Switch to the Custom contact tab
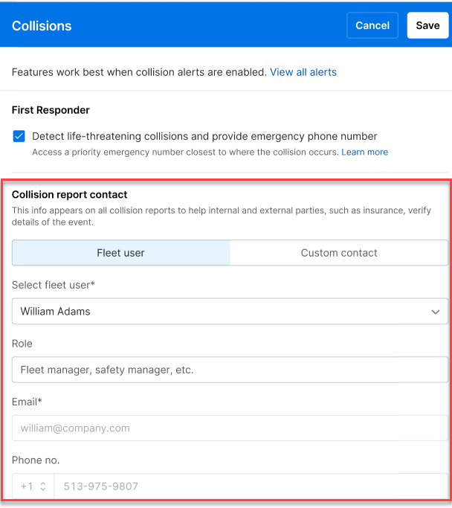452x508 pixels. point(339,253)
